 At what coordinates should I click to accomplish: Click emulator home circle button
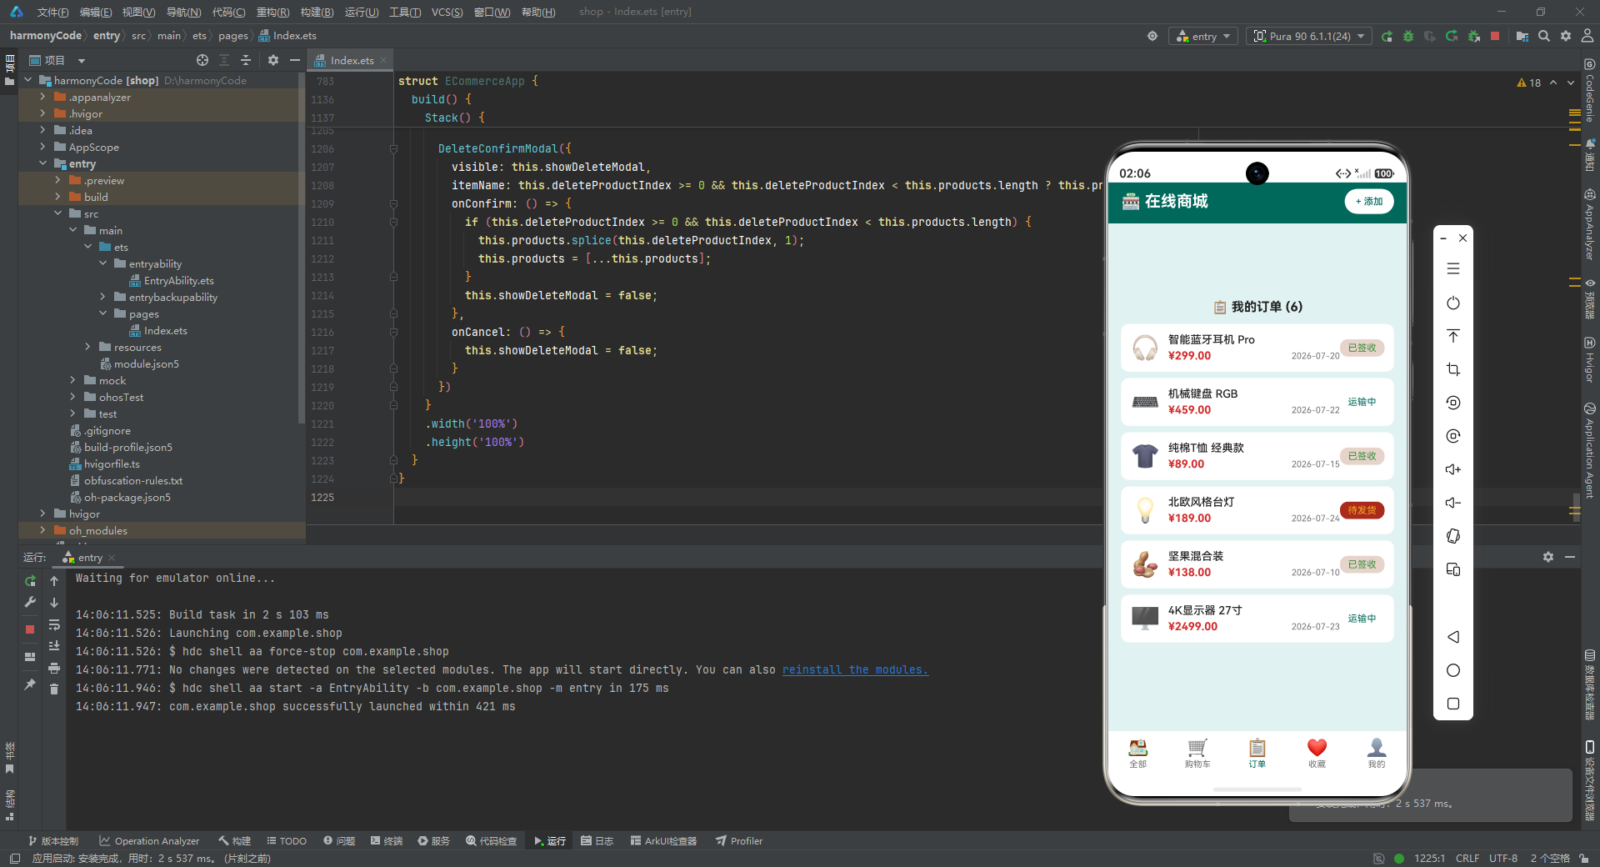[x=1453, y=670]
